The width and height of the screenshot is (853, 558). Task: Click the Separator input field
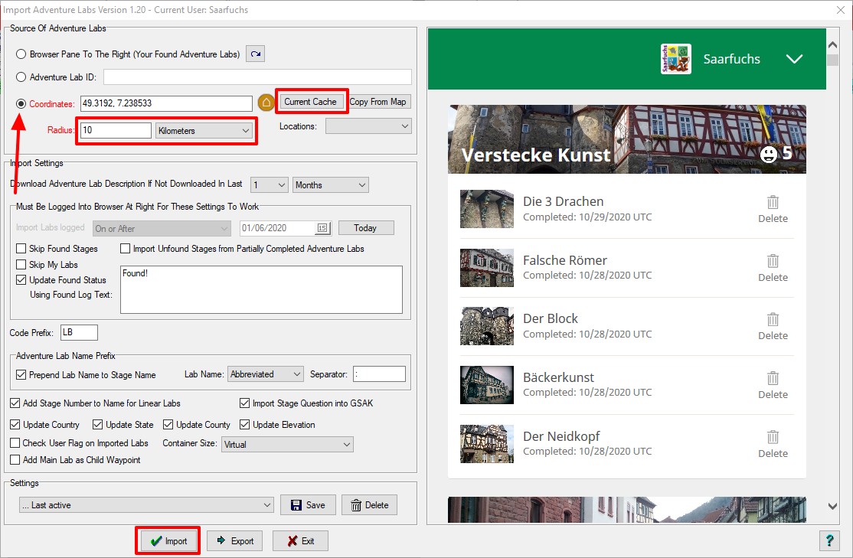click(379, 374)
